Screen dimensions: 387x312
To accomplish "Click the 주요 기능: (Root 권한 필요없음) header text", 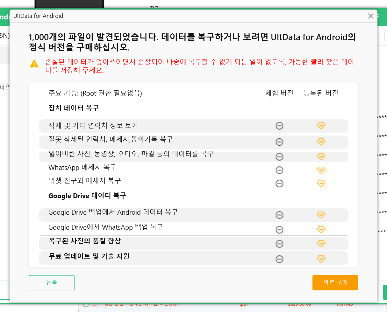I will (x=95, y=93).
